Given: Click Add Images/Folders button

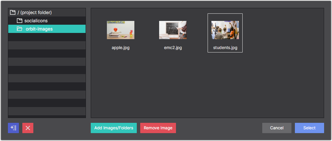Looking at the screenshot, I should (114, 128).
